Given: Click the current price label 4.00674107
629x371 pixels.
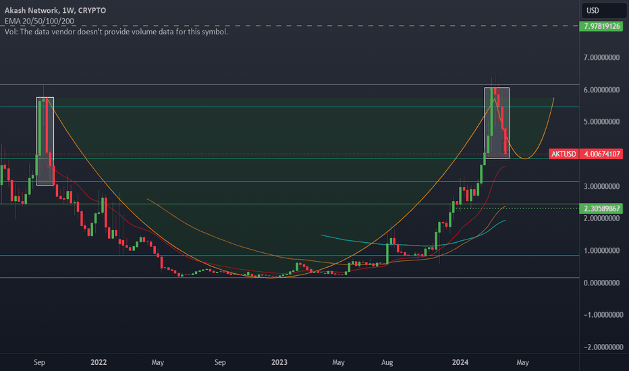Looking at the screenshot, I should click(x=602, y=154).
